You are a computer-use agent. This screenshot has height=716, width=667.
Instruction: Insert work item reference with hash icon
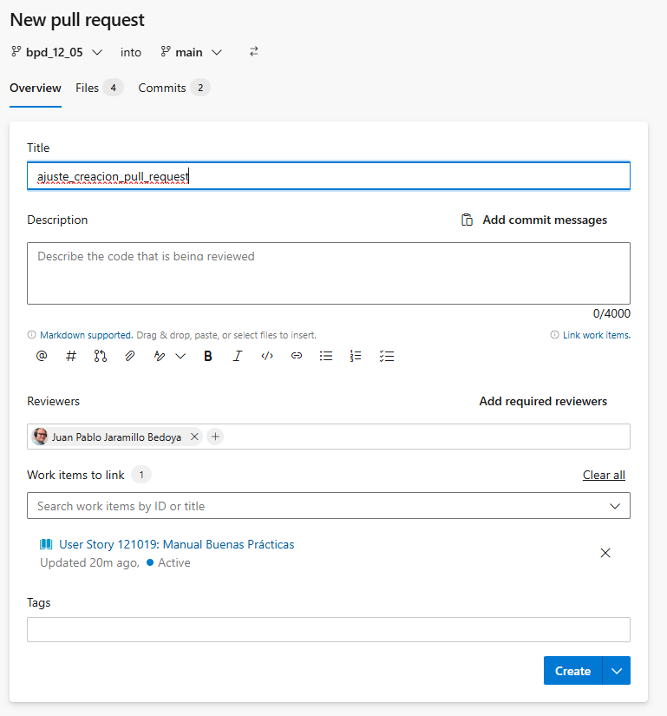(71, 356)
